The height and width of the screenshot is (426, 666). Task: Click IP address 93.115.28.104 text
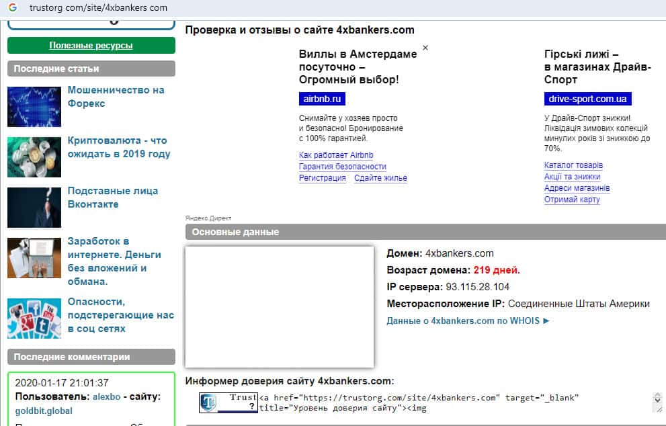477,287
